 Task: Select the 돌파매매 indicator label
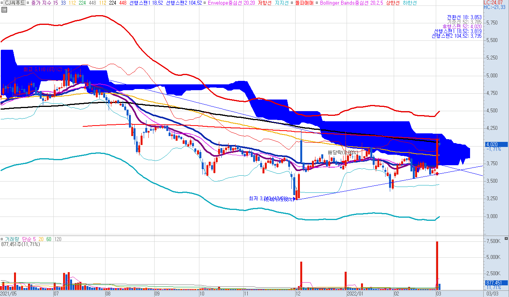point(304,3)
